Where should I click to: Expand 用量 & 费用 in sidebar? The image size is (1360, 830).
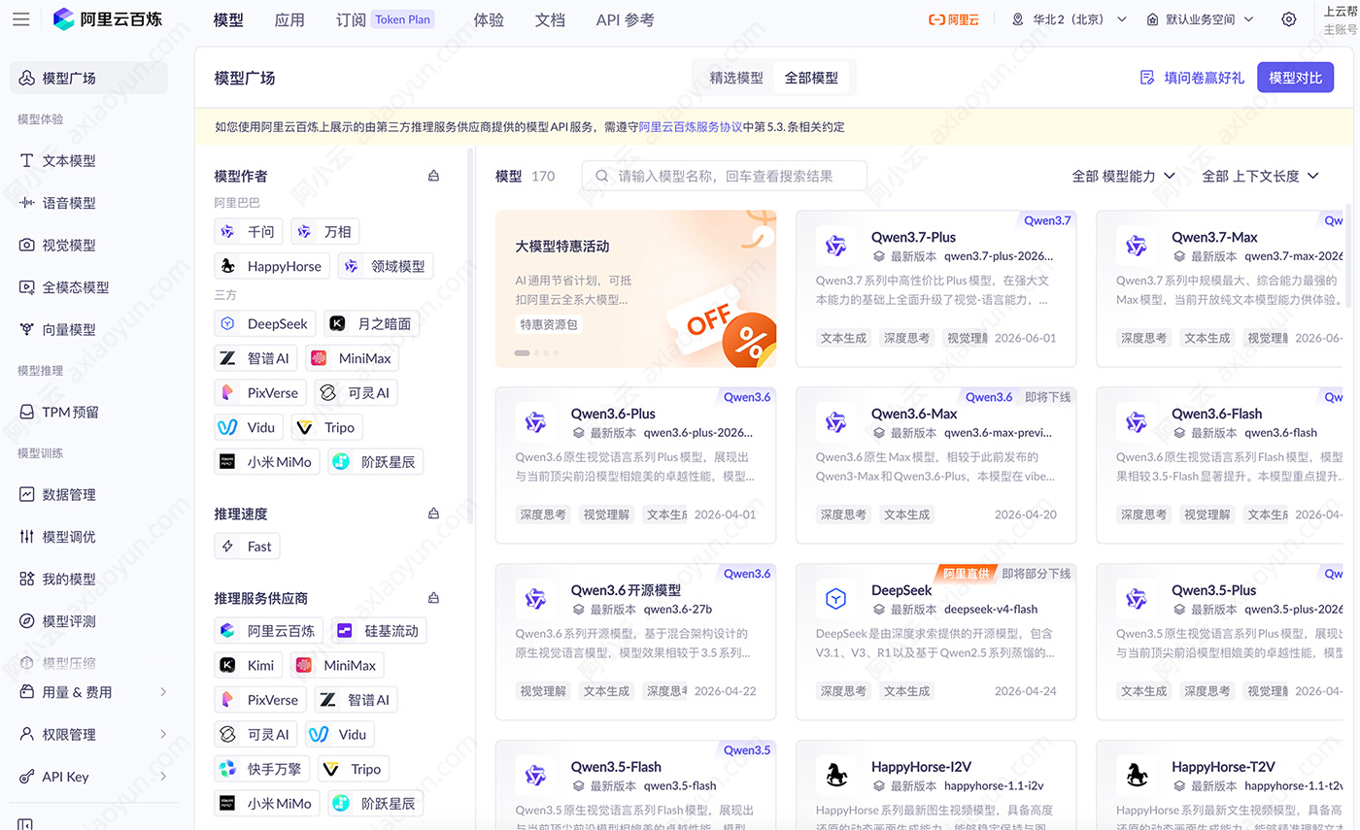click(93, 692)
